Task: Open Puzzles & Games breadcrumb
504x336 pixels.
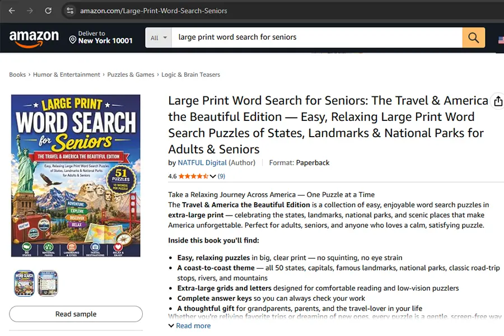Action: (x=130, y=74)
